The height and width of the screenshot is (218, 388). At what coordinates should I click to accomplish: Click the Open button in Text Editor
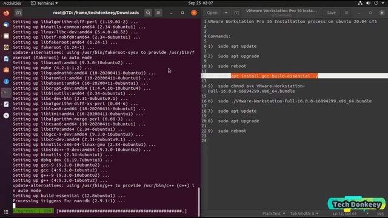pos(212,13)
